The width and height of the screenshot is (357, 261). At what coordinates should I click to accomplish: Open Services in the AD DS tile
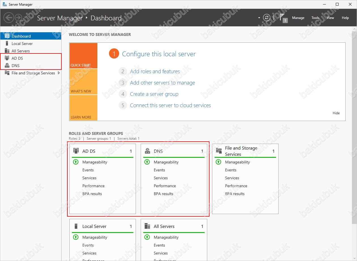pyautogui.click(x=89, y=178)
